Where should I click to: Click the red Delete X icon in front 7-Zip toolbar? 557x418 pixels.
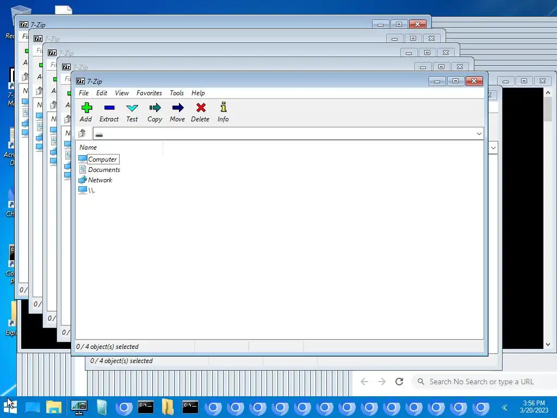pos(201,108)
